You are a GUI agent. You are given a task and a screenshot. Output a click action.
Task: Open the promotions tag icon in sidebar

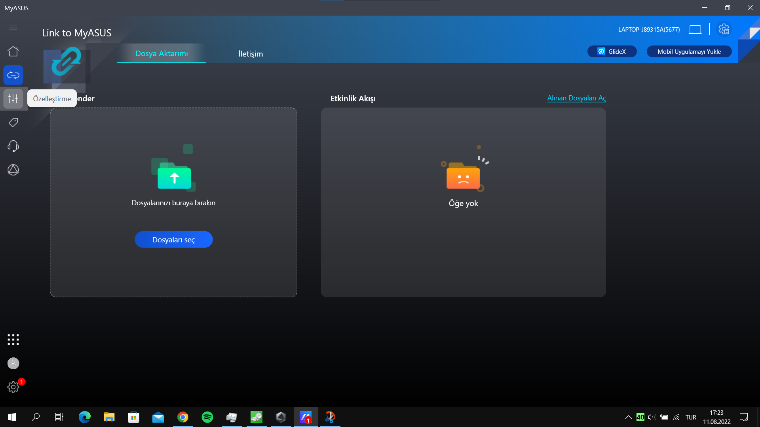(x=13, y=123)
